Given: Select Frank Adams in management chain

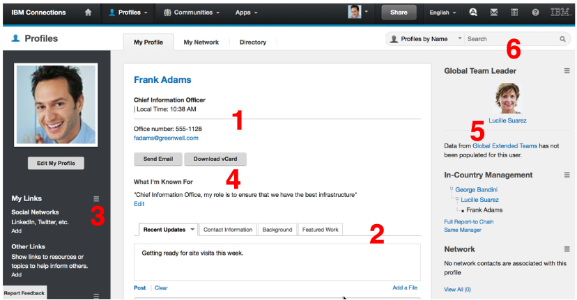Looking at the screenshot, I should (x=484, y=210).
